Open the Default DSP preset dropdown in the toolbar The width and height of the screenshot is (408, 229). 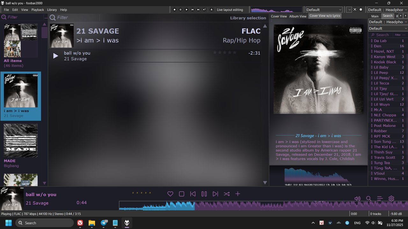[324, 10]
